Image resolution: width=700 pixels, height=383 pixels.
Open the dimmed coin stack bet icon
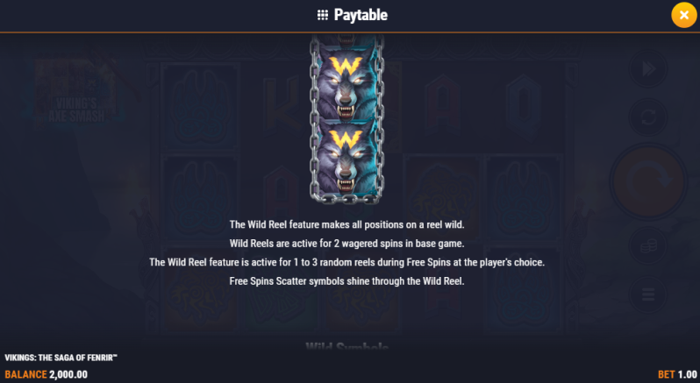(x=648, y=245)
